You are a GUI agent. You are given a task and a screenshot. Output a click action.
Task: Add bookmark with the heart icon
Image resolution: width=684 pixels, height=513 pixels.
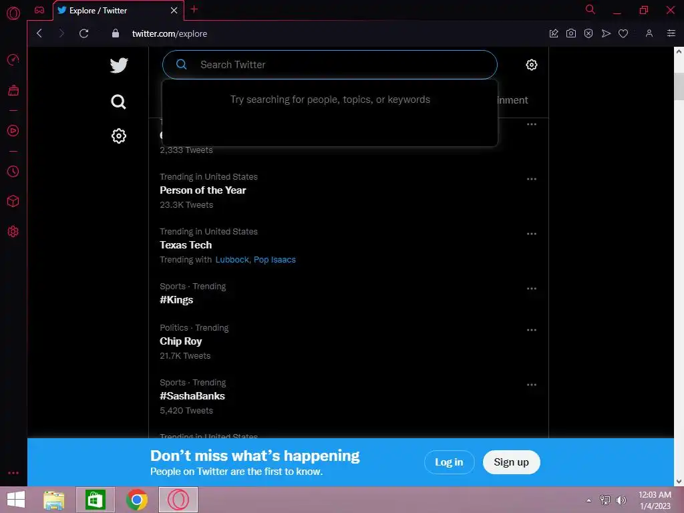click(x=623, y=33)
